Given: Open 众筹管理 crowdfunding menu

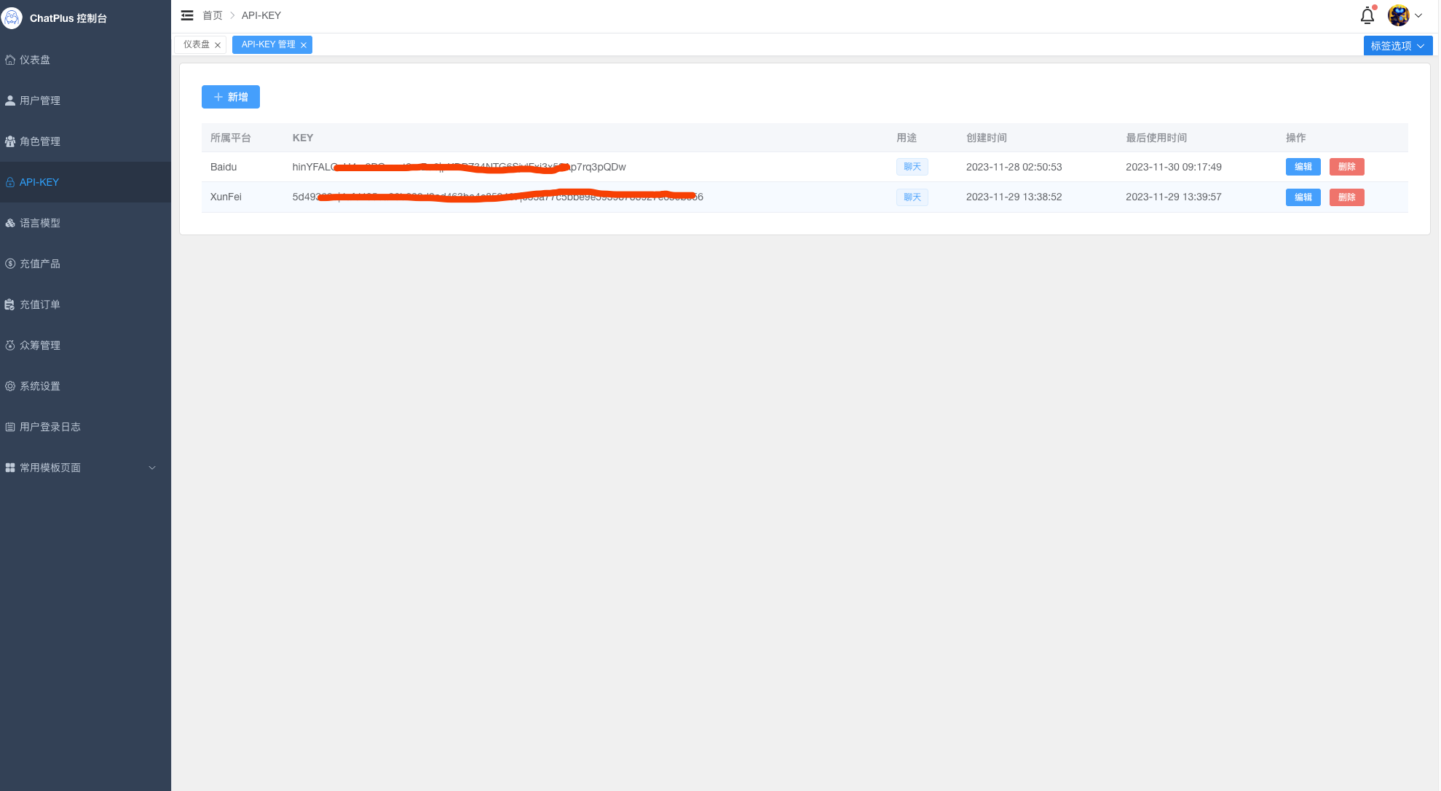Looking at the screenshot, I should [x=40, y=345].
